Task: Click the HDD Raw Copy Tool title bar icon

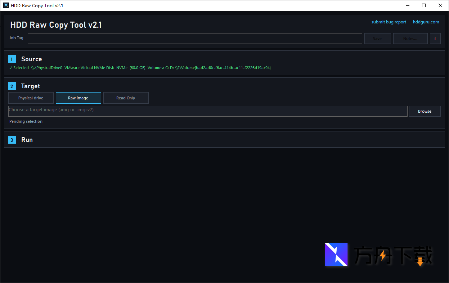Action: coord(6,5)
